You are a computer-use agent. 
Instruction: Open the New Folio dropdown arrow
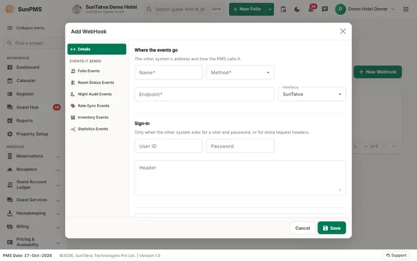tap(269, 9)
